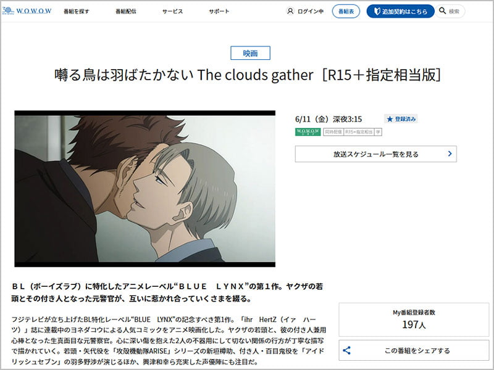
Task: Open the 番組配信 menu
Action: point(126,11)
